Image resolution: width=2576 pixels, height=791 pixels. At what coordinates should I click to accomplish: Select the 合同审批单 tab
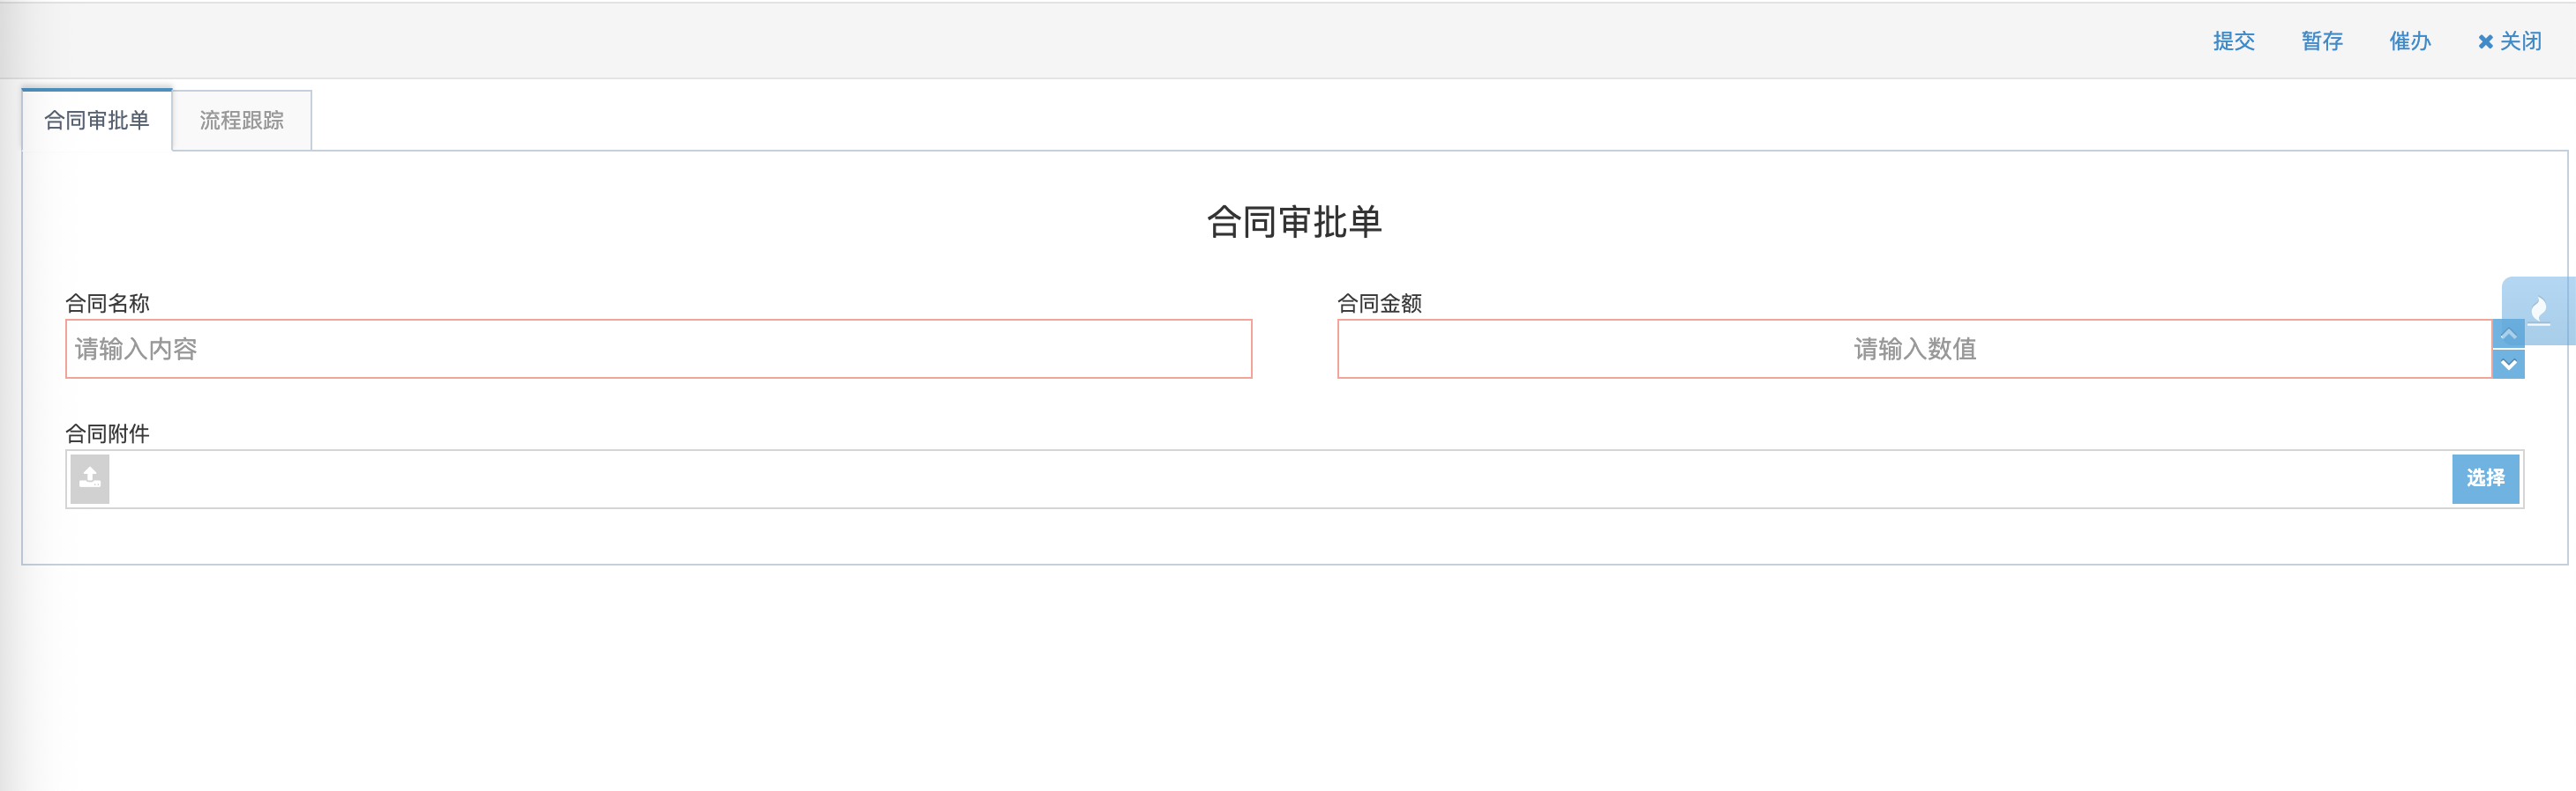(97, 121)
